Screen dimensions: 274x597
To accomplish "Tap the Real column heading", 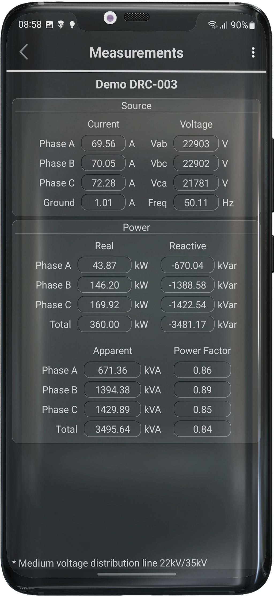I will click(104, 246).
